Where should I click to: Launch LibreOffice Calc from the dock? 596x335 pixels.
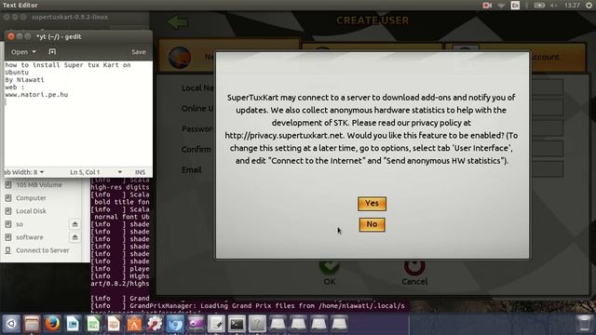point(93,324)
